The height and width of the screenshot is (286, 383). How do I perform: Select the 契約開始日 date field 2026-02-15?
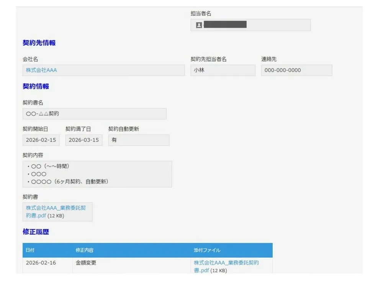41,140
